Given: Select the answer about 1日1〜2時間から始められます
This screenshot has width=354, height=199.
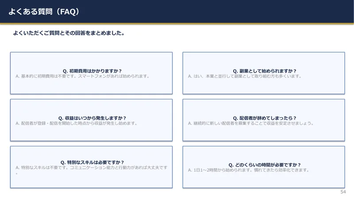Looking at the screenshot, I should pyautogui.click(x=249, y=170).
